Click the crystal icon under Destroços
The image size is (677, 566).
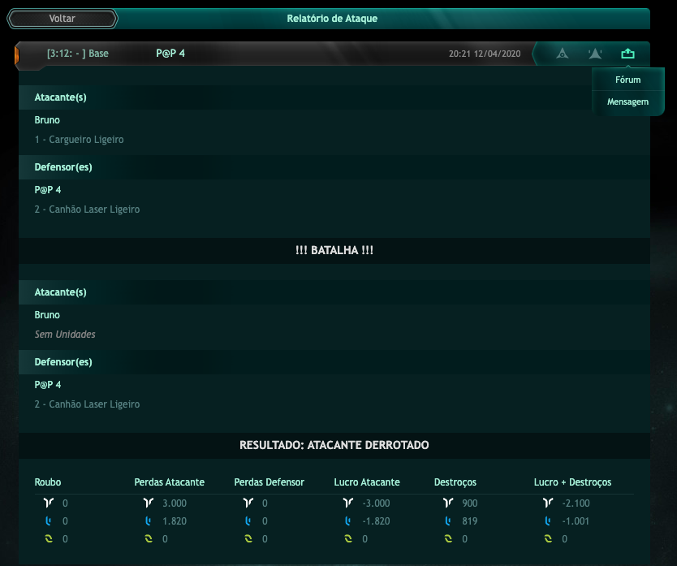448,521
